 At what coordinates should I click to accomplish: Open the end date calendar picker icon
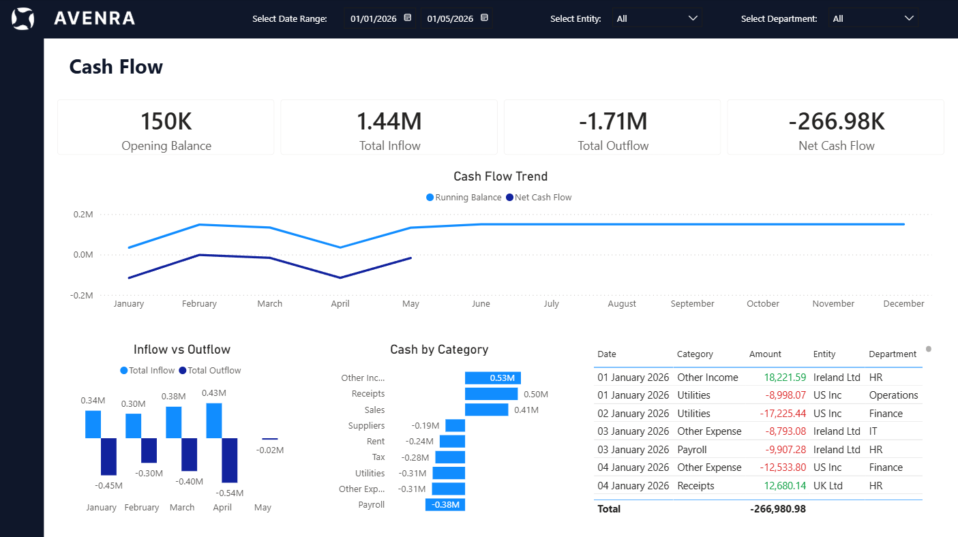484,18
